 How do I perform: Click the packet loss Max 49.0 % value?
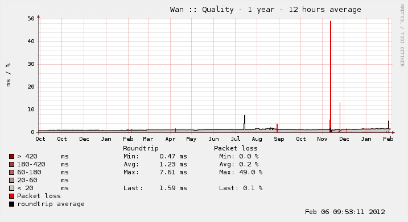point(251,172)
